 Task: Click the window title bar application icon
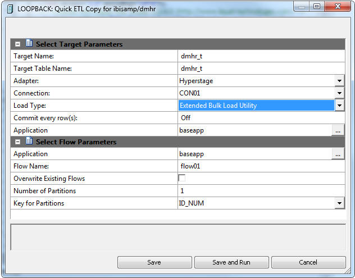click(10, 9)
